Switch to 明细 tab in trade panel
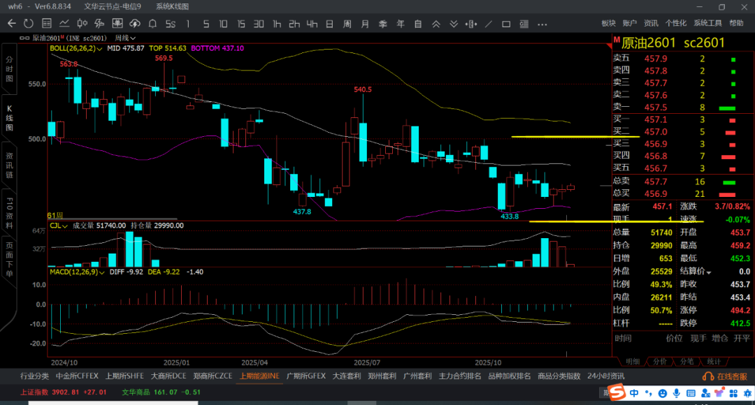Viewport: 755px width, 405px height. [x=633, y=362]
